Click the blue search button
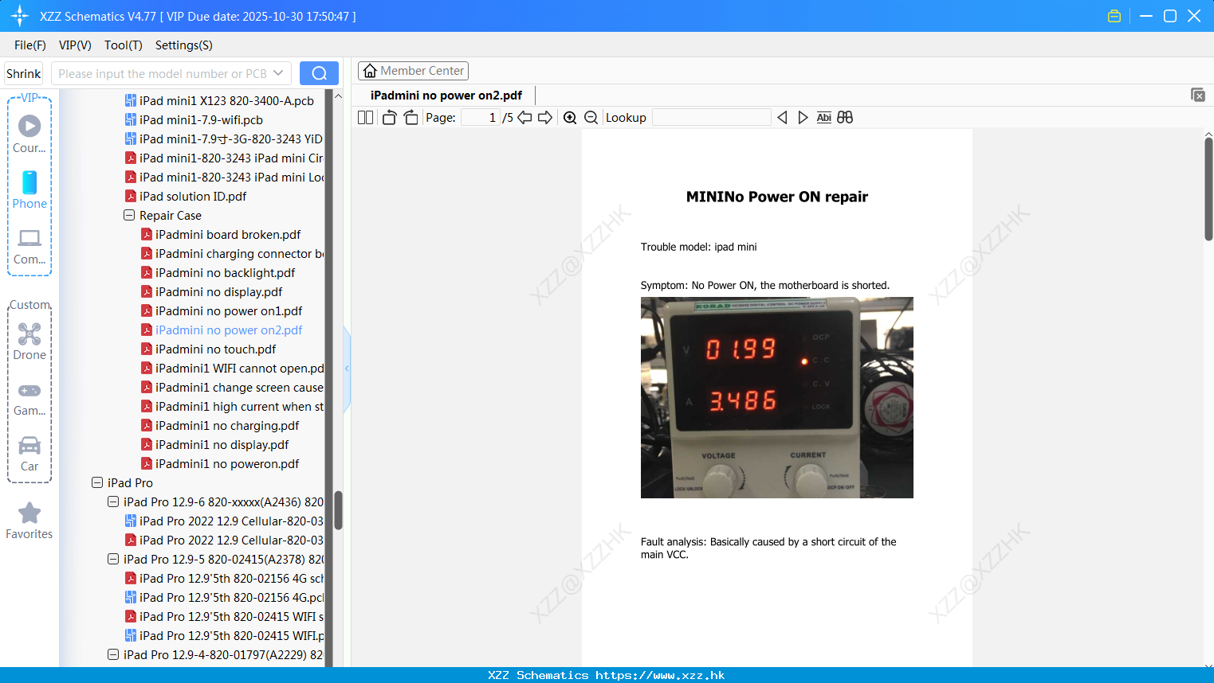The image size is (1214, 683). pyautogui.click(x=319, y=73)
